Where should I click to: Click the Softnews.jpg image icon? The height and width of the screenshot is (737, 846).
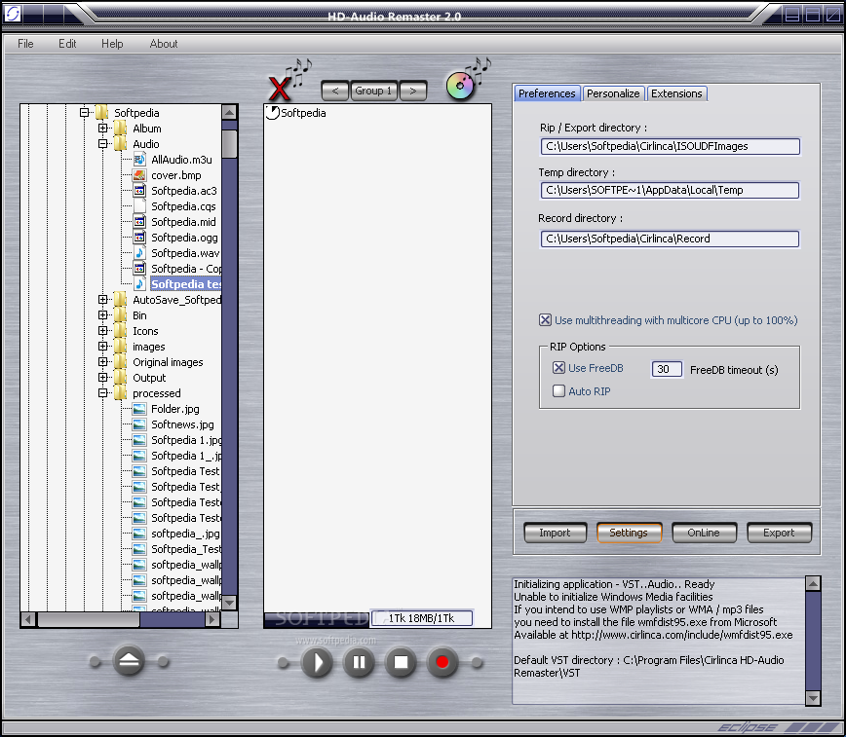pos(139,424)
